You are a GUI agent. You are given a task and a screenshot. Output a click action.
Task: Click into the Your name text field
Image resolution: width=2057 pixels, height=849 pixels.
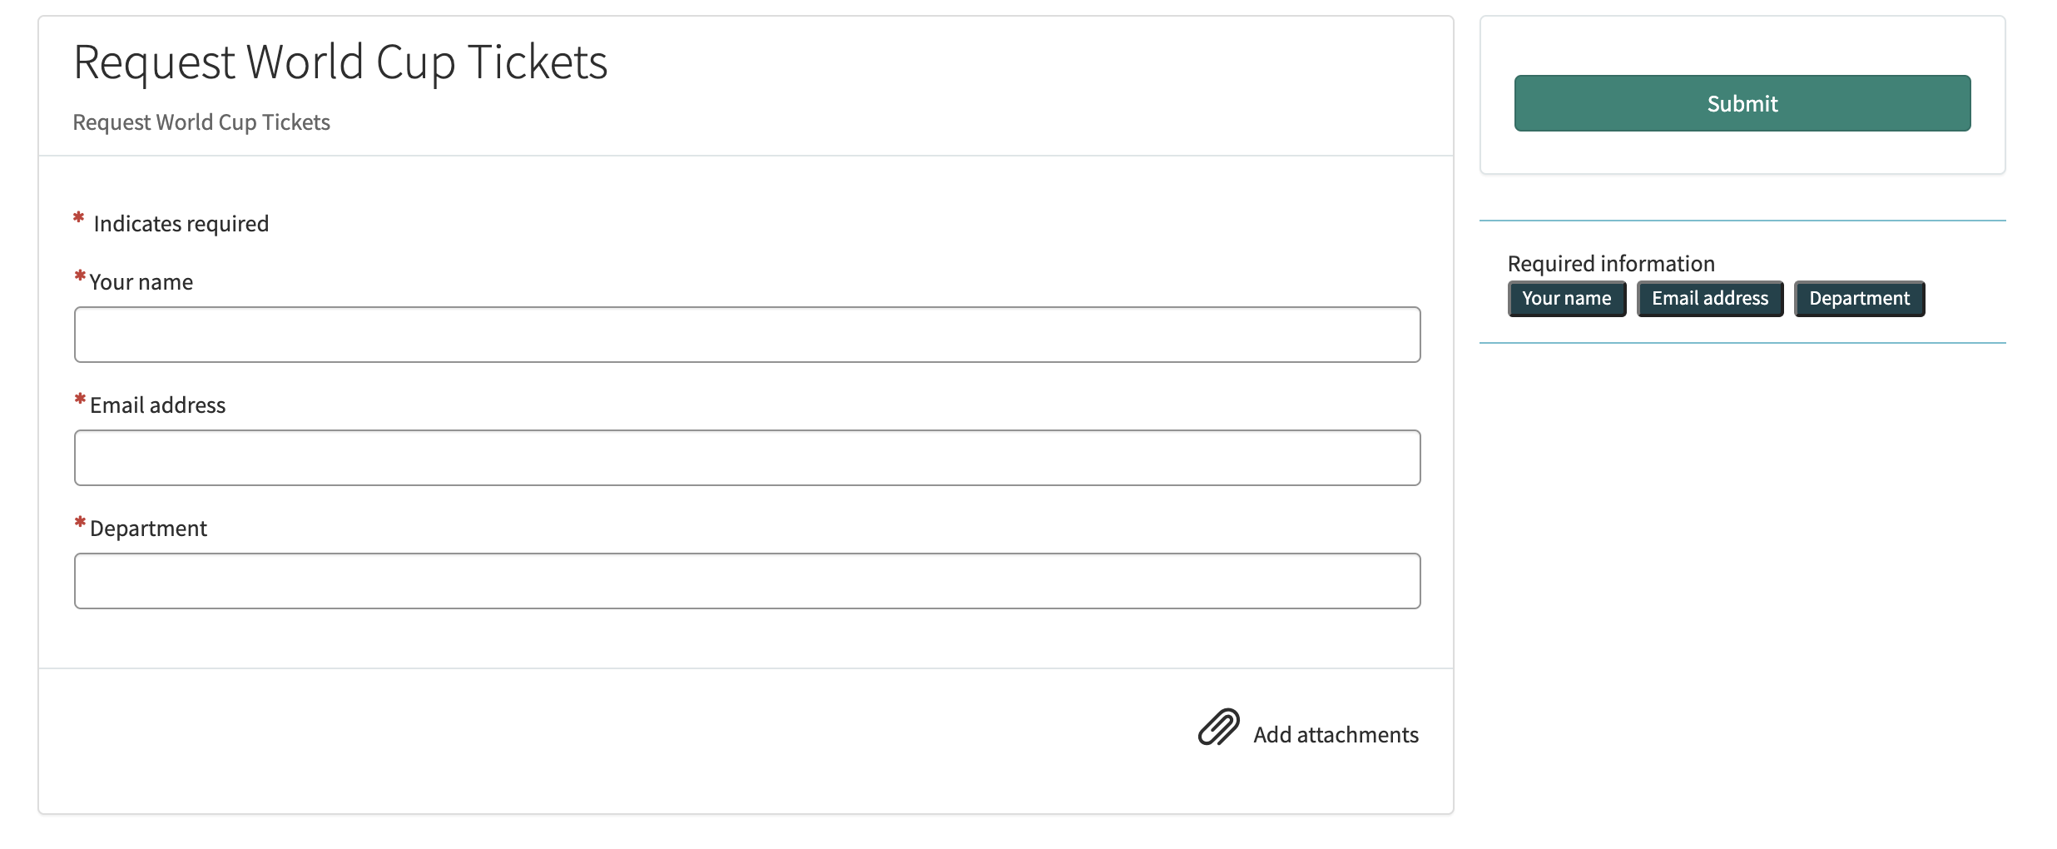(x=746, y=334)
